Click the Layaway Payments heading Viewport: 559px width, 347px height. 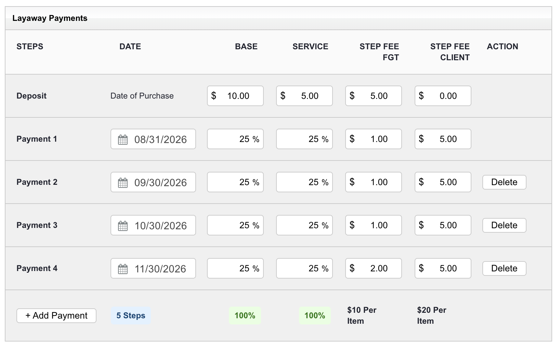(50, 18)
